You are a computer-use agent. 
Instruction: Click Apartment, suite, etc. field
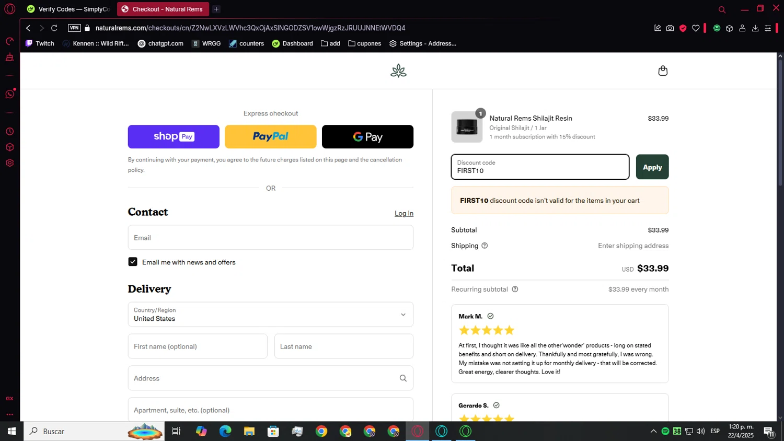tap(271, 410)
